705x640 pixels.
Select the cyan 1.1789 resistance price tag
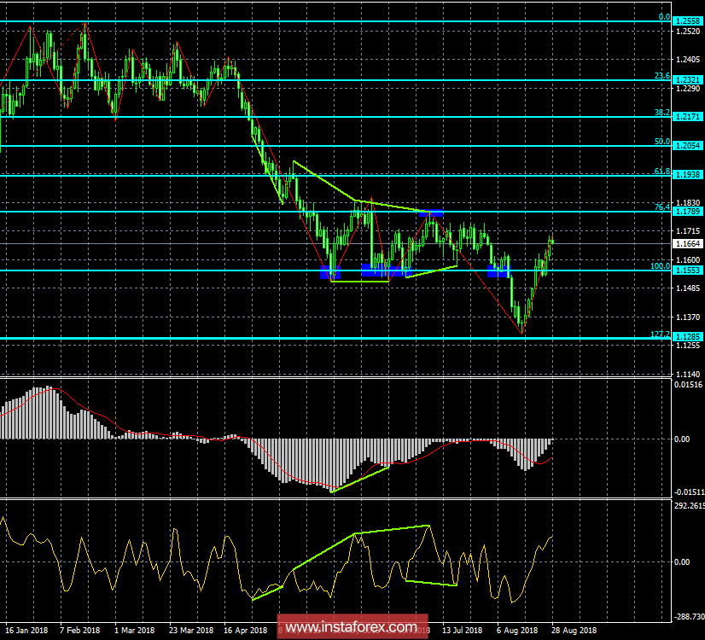point(688,210)
